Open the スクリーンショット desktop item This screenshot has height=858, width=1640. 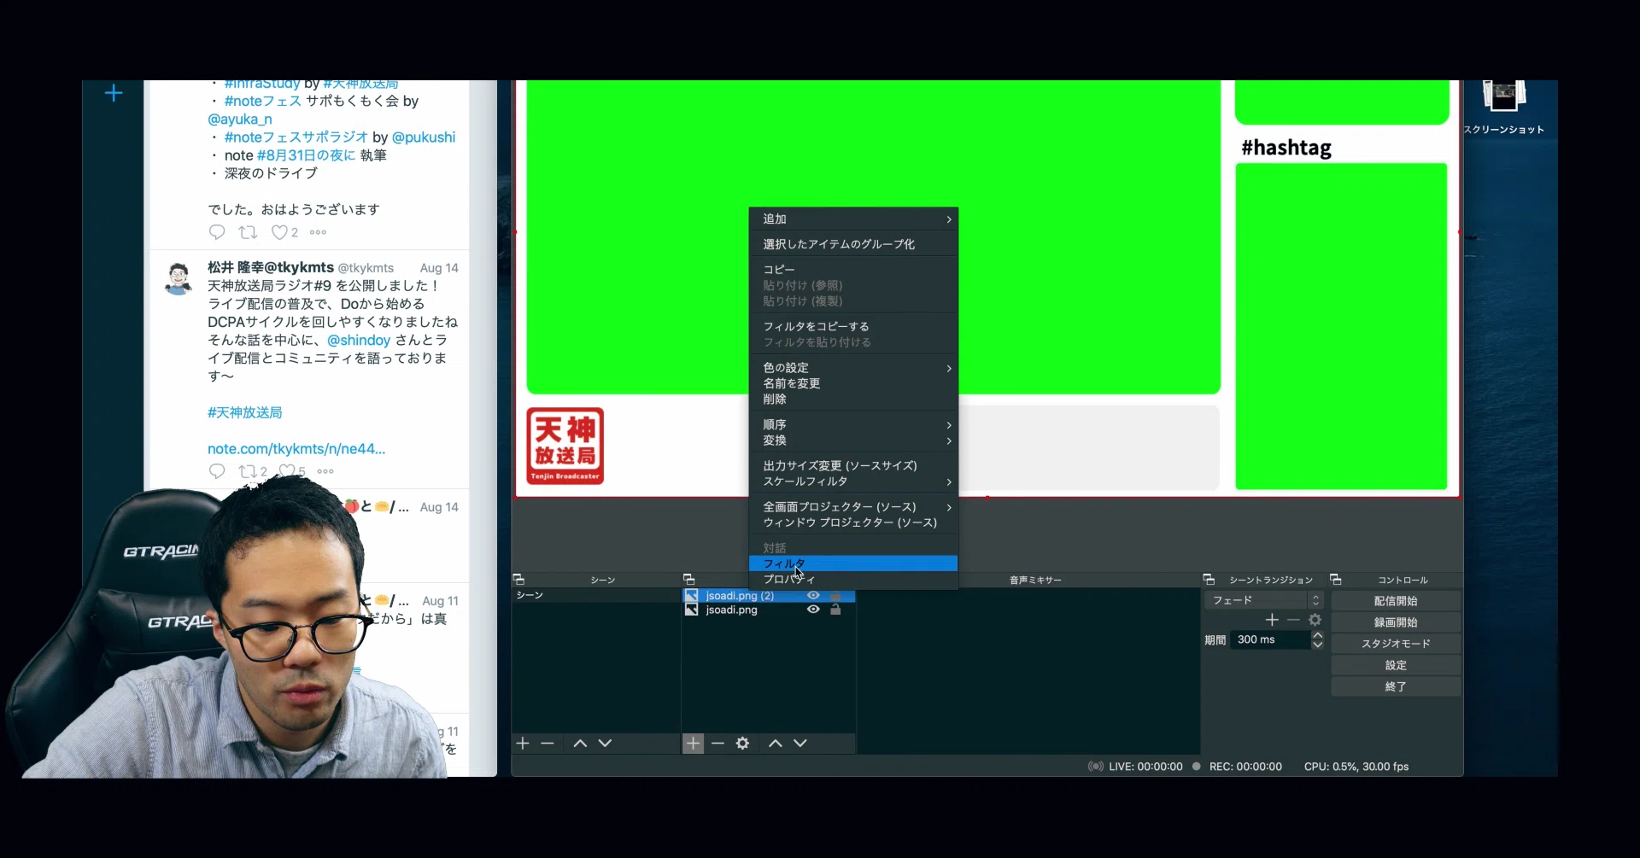coord(1504,107)
